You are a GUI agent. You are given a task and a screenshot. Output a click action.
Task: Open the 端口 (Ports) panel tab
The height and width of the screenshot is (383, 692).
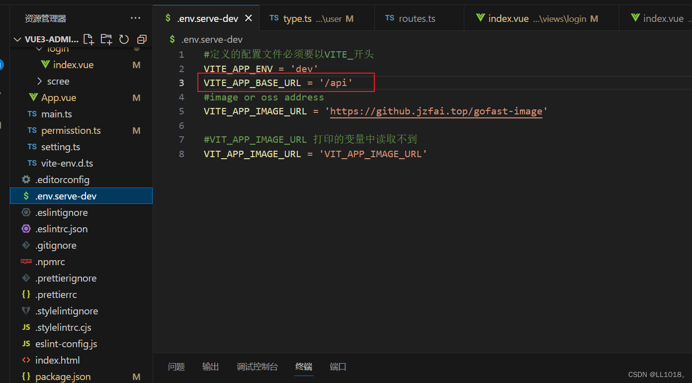pyautogui.click(x=338, y=367)
